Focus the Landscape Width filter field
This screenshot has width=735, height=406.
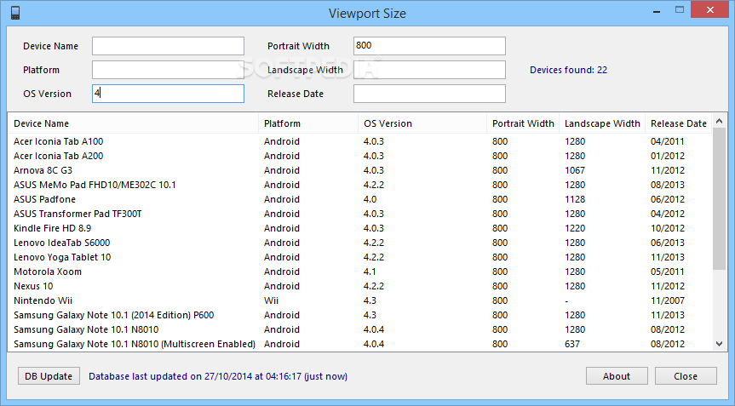429,70
